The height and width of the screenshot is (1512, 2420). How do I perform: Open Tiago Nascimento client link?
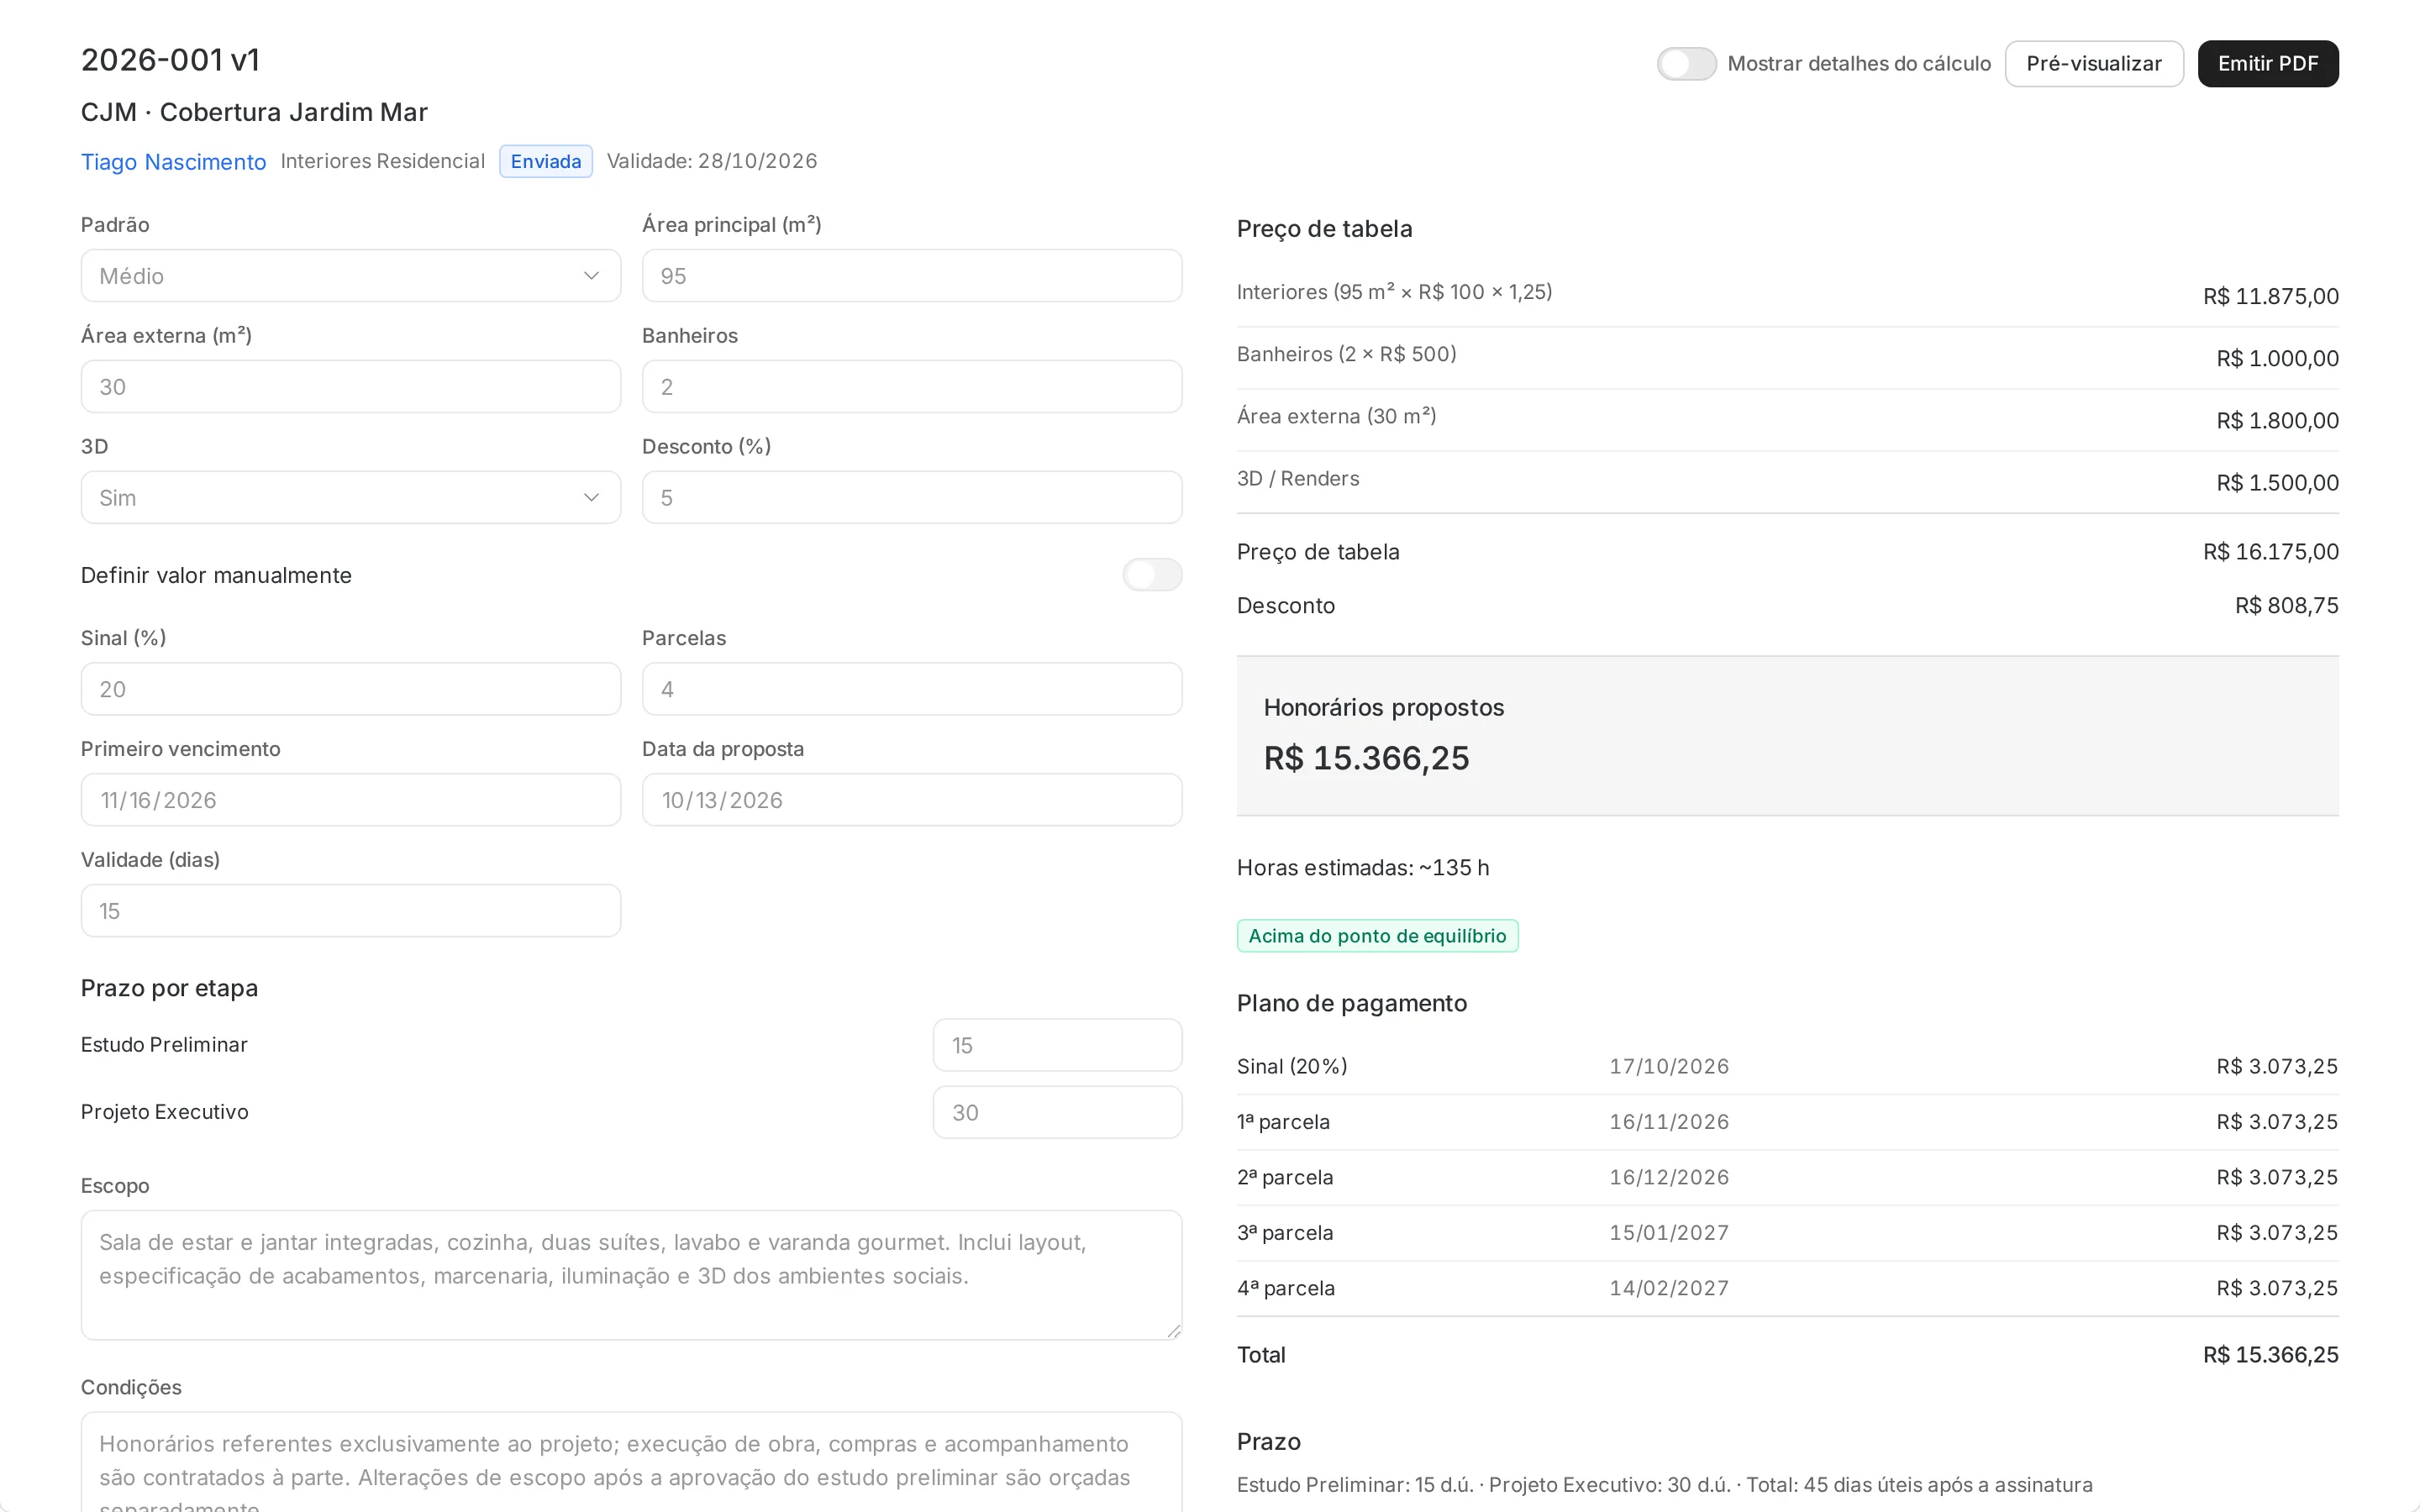click(x=173, y=162)
